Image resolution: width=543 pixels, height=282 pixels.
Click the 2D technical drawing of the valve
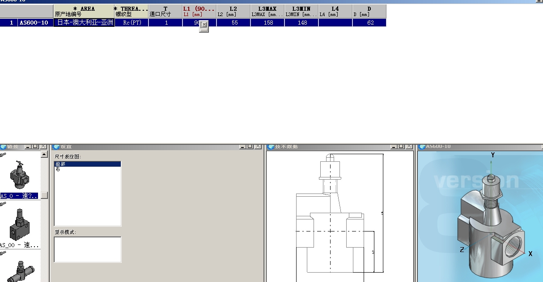[340, 217]
